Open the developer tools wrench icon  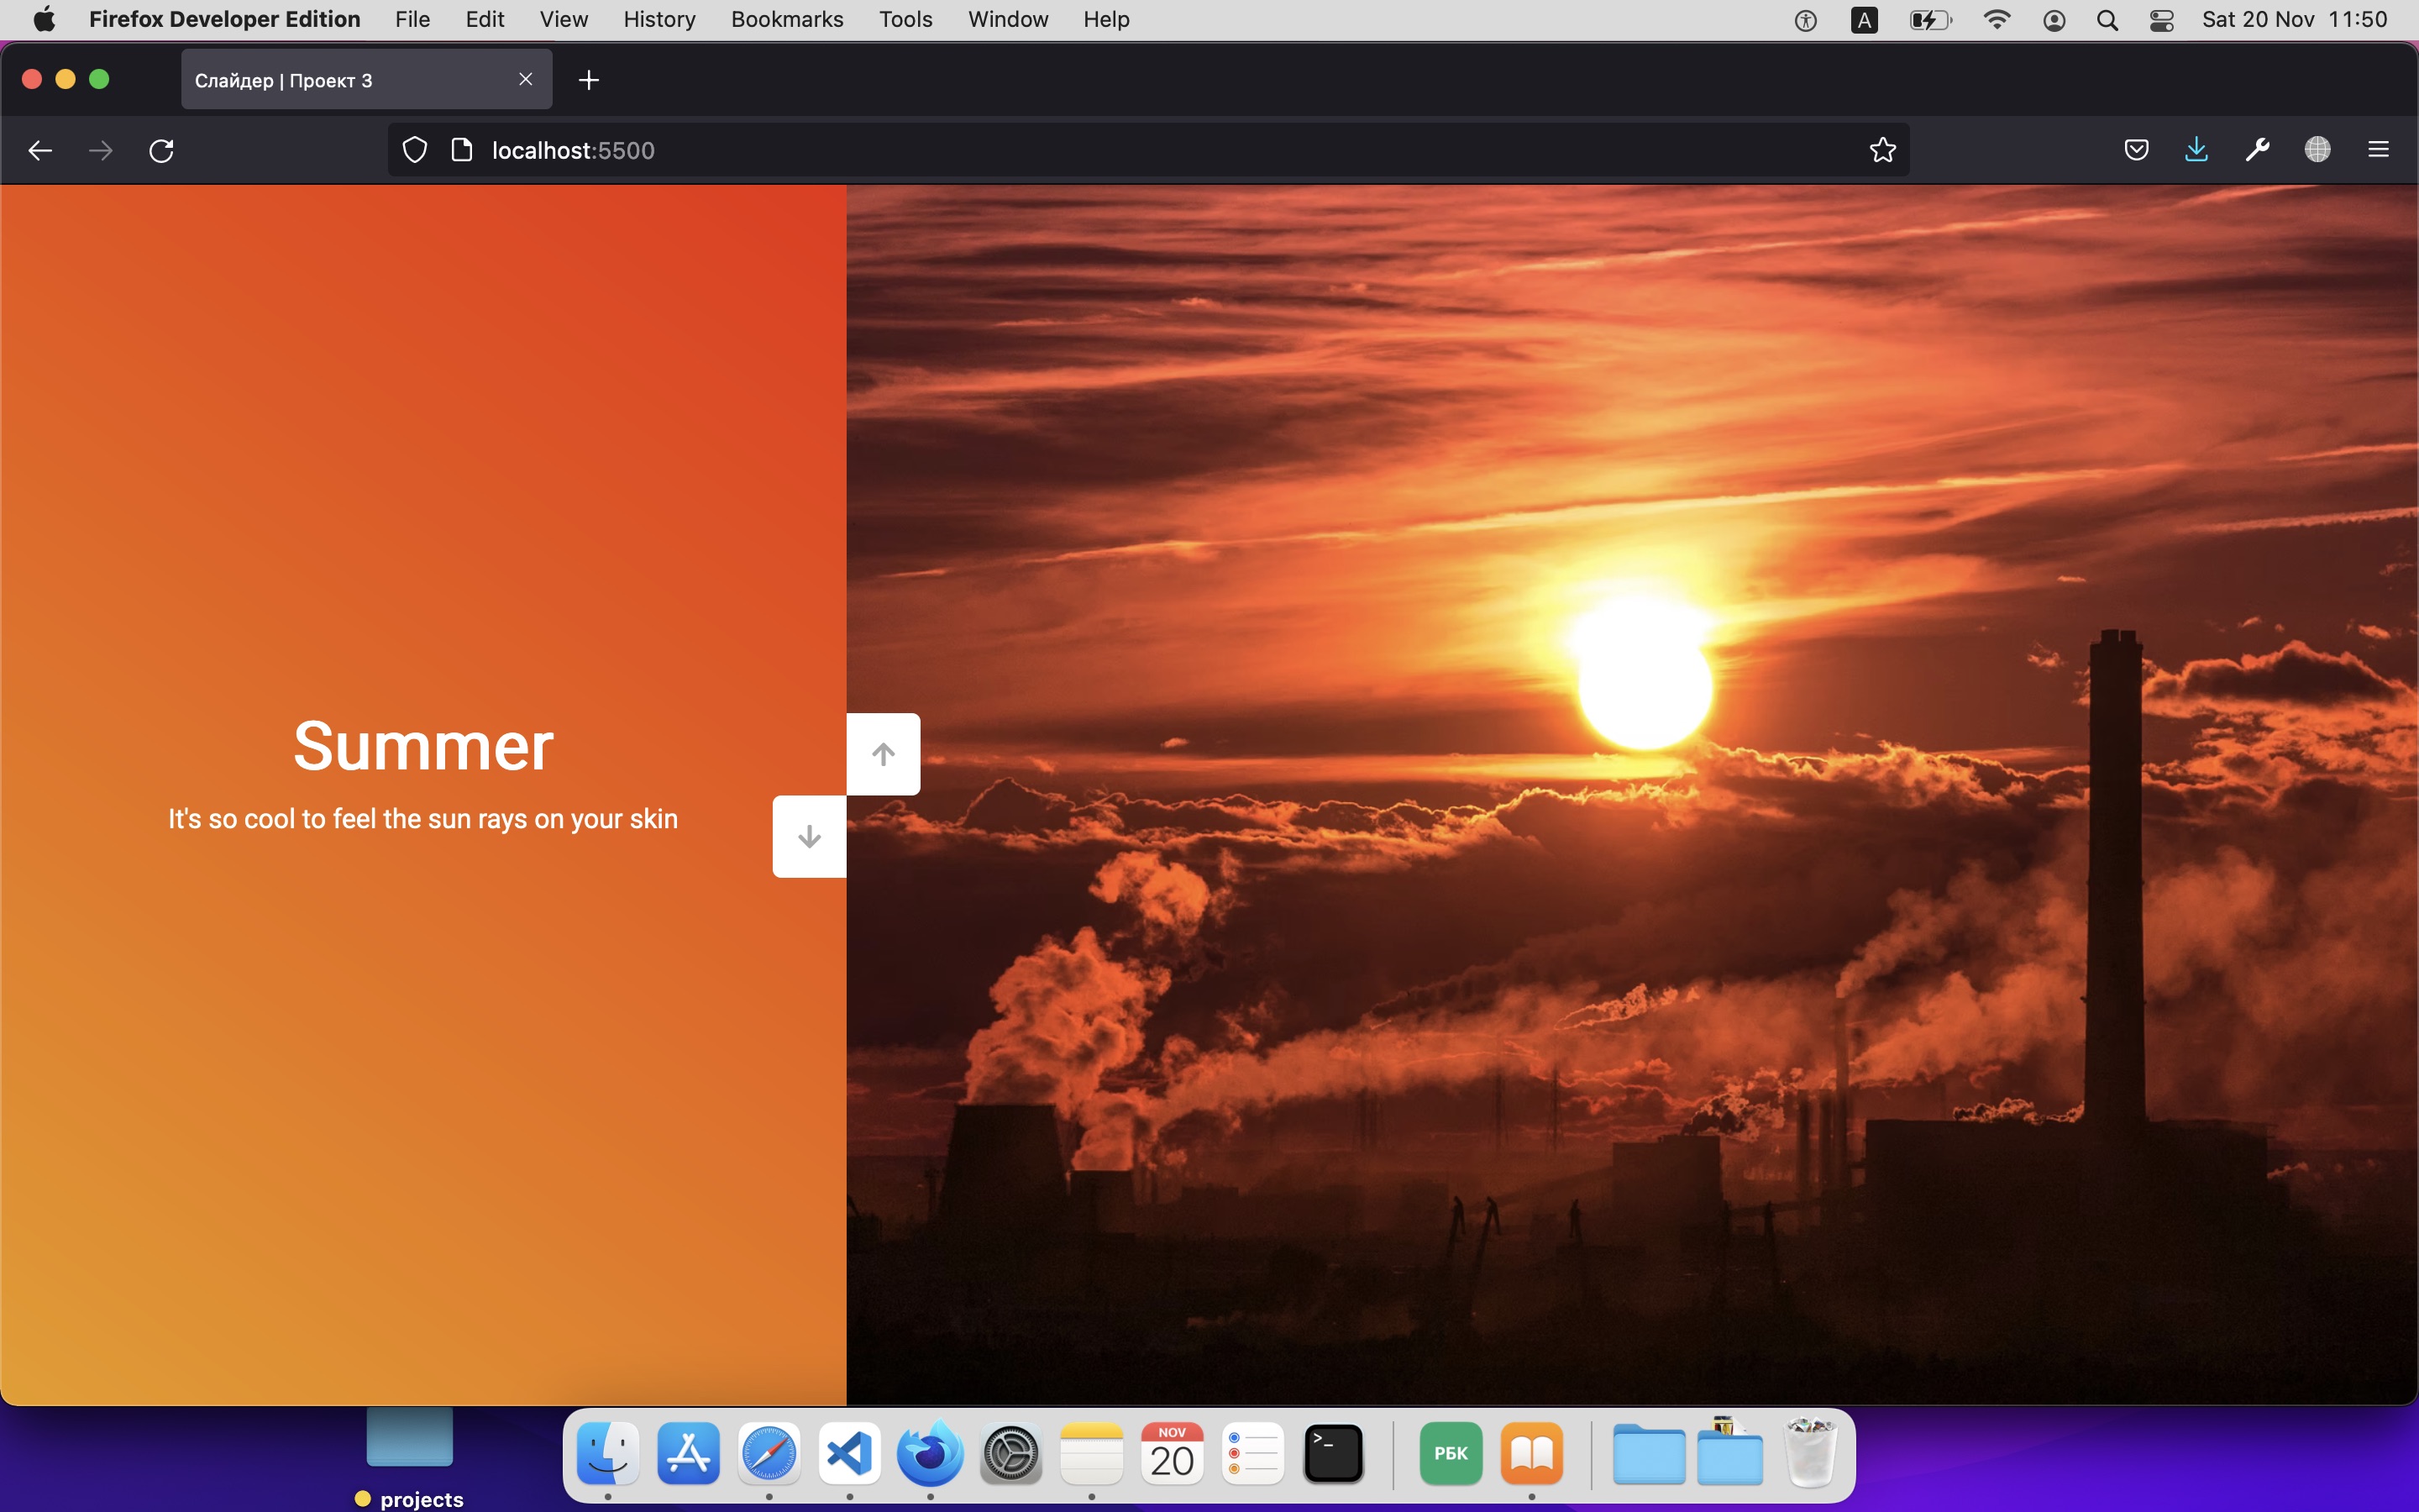(2257, 149)
